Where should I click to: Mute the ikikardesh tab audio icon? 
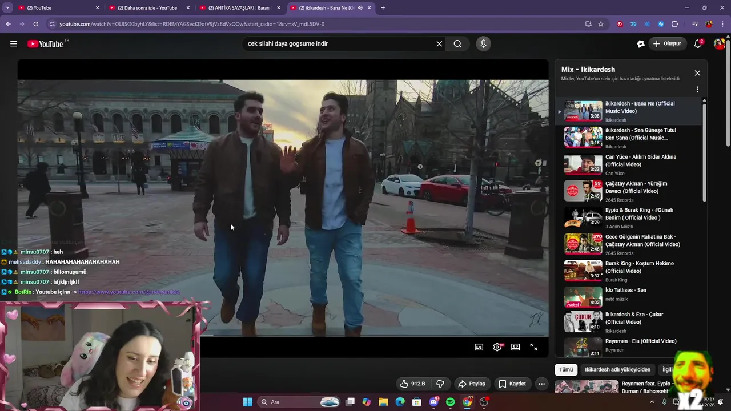point(360,8)
